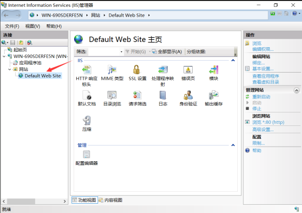This screenshot has width=302, height=213.
Task: Click the status bar network icon
Action: pyautogui.click(x=297, y=209)
